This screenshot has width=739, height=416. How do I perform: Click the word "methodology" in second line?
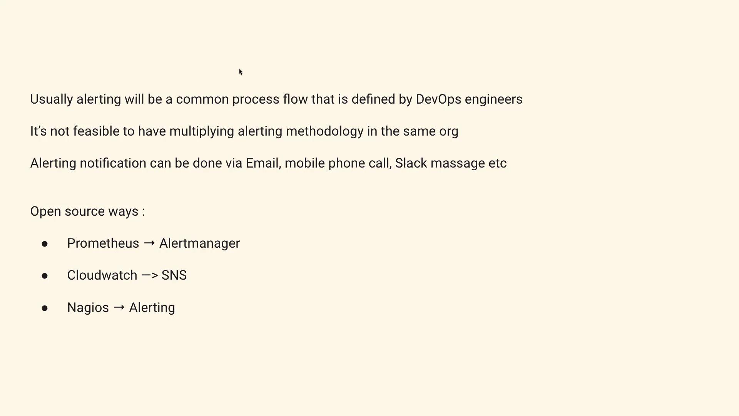[x=324, y=131]
